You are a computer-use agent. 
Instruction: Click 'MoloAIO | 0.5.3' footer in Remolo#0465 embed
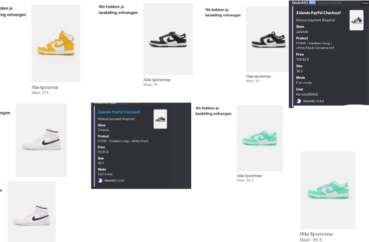click(x=313, y=101)
